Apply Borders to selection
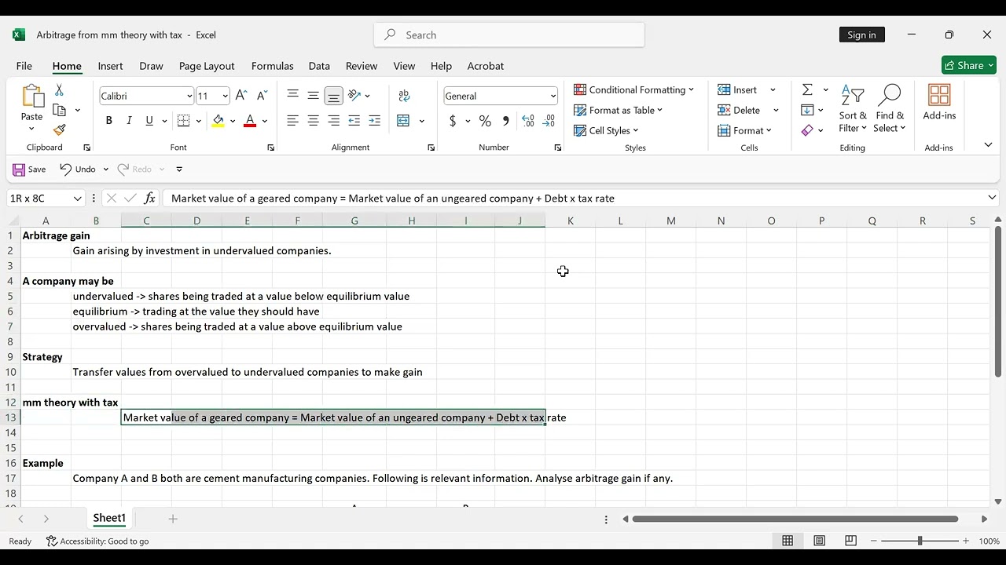The height and width of the screenshot is (565, 1006). tap(183, 121)
